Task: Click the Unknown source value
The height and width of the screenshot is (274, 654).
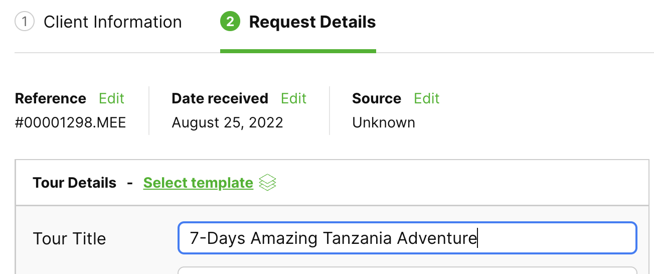Action: click(384, 122)
